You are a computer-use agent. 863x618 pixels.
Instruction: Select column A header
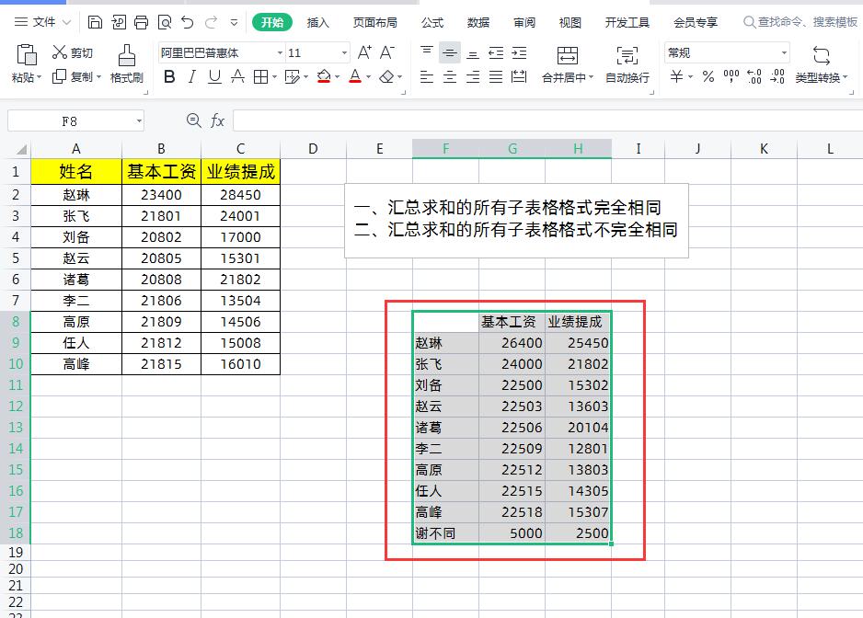(76, 149)
